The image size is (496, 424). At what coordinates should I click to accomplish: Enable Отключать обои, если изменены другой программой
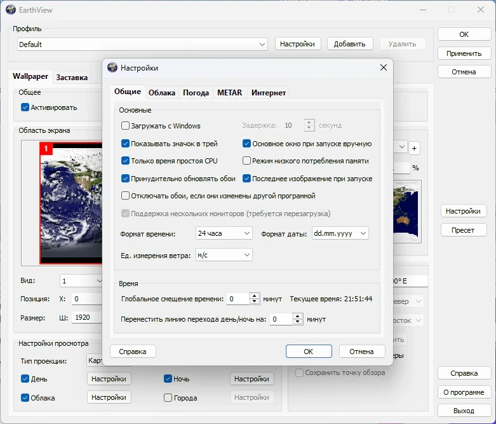[x=125, y=196]
